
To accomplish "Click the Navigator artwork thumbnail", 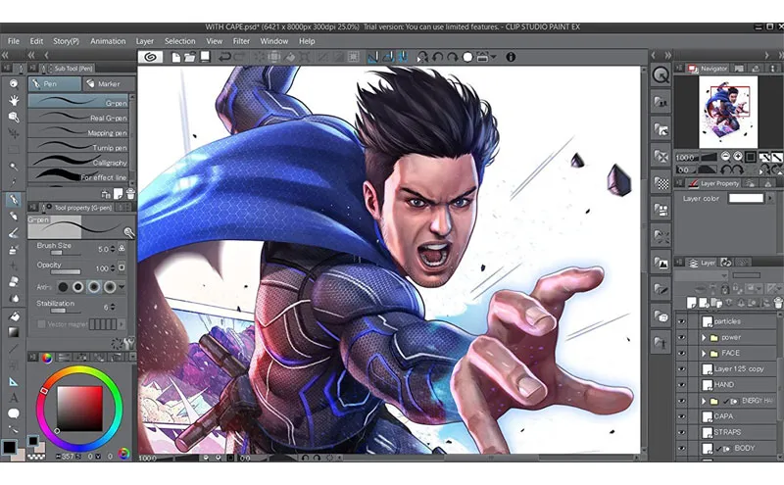I will pos(727,110).
